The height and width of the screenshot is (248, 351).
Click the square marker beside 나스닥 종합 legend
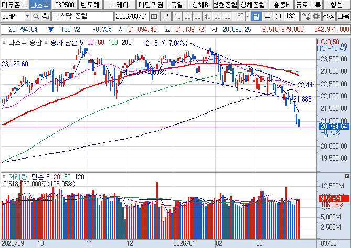coord(4,42)
